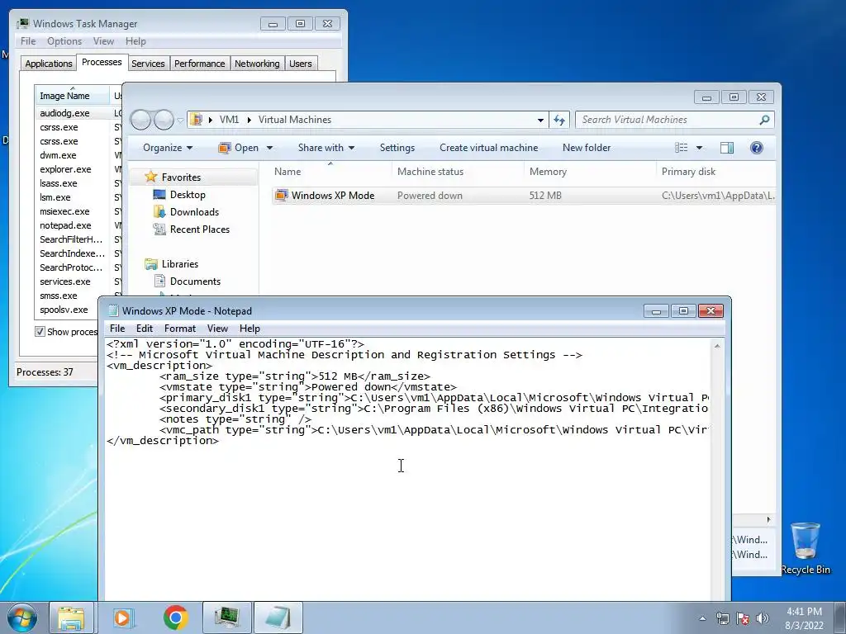This screenshot has height=634, width=846.
Task: Open Task Manager Options menu
Action: (64, 41)
